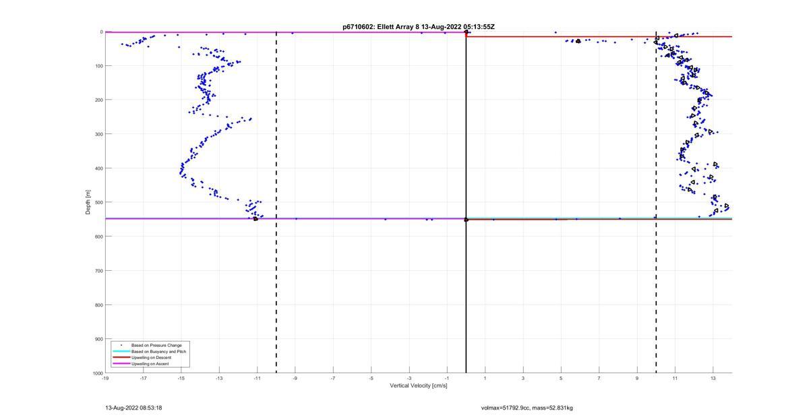Click the y-axis tick label '900'
Screen dimensions: 809x419
coord(98,339)
